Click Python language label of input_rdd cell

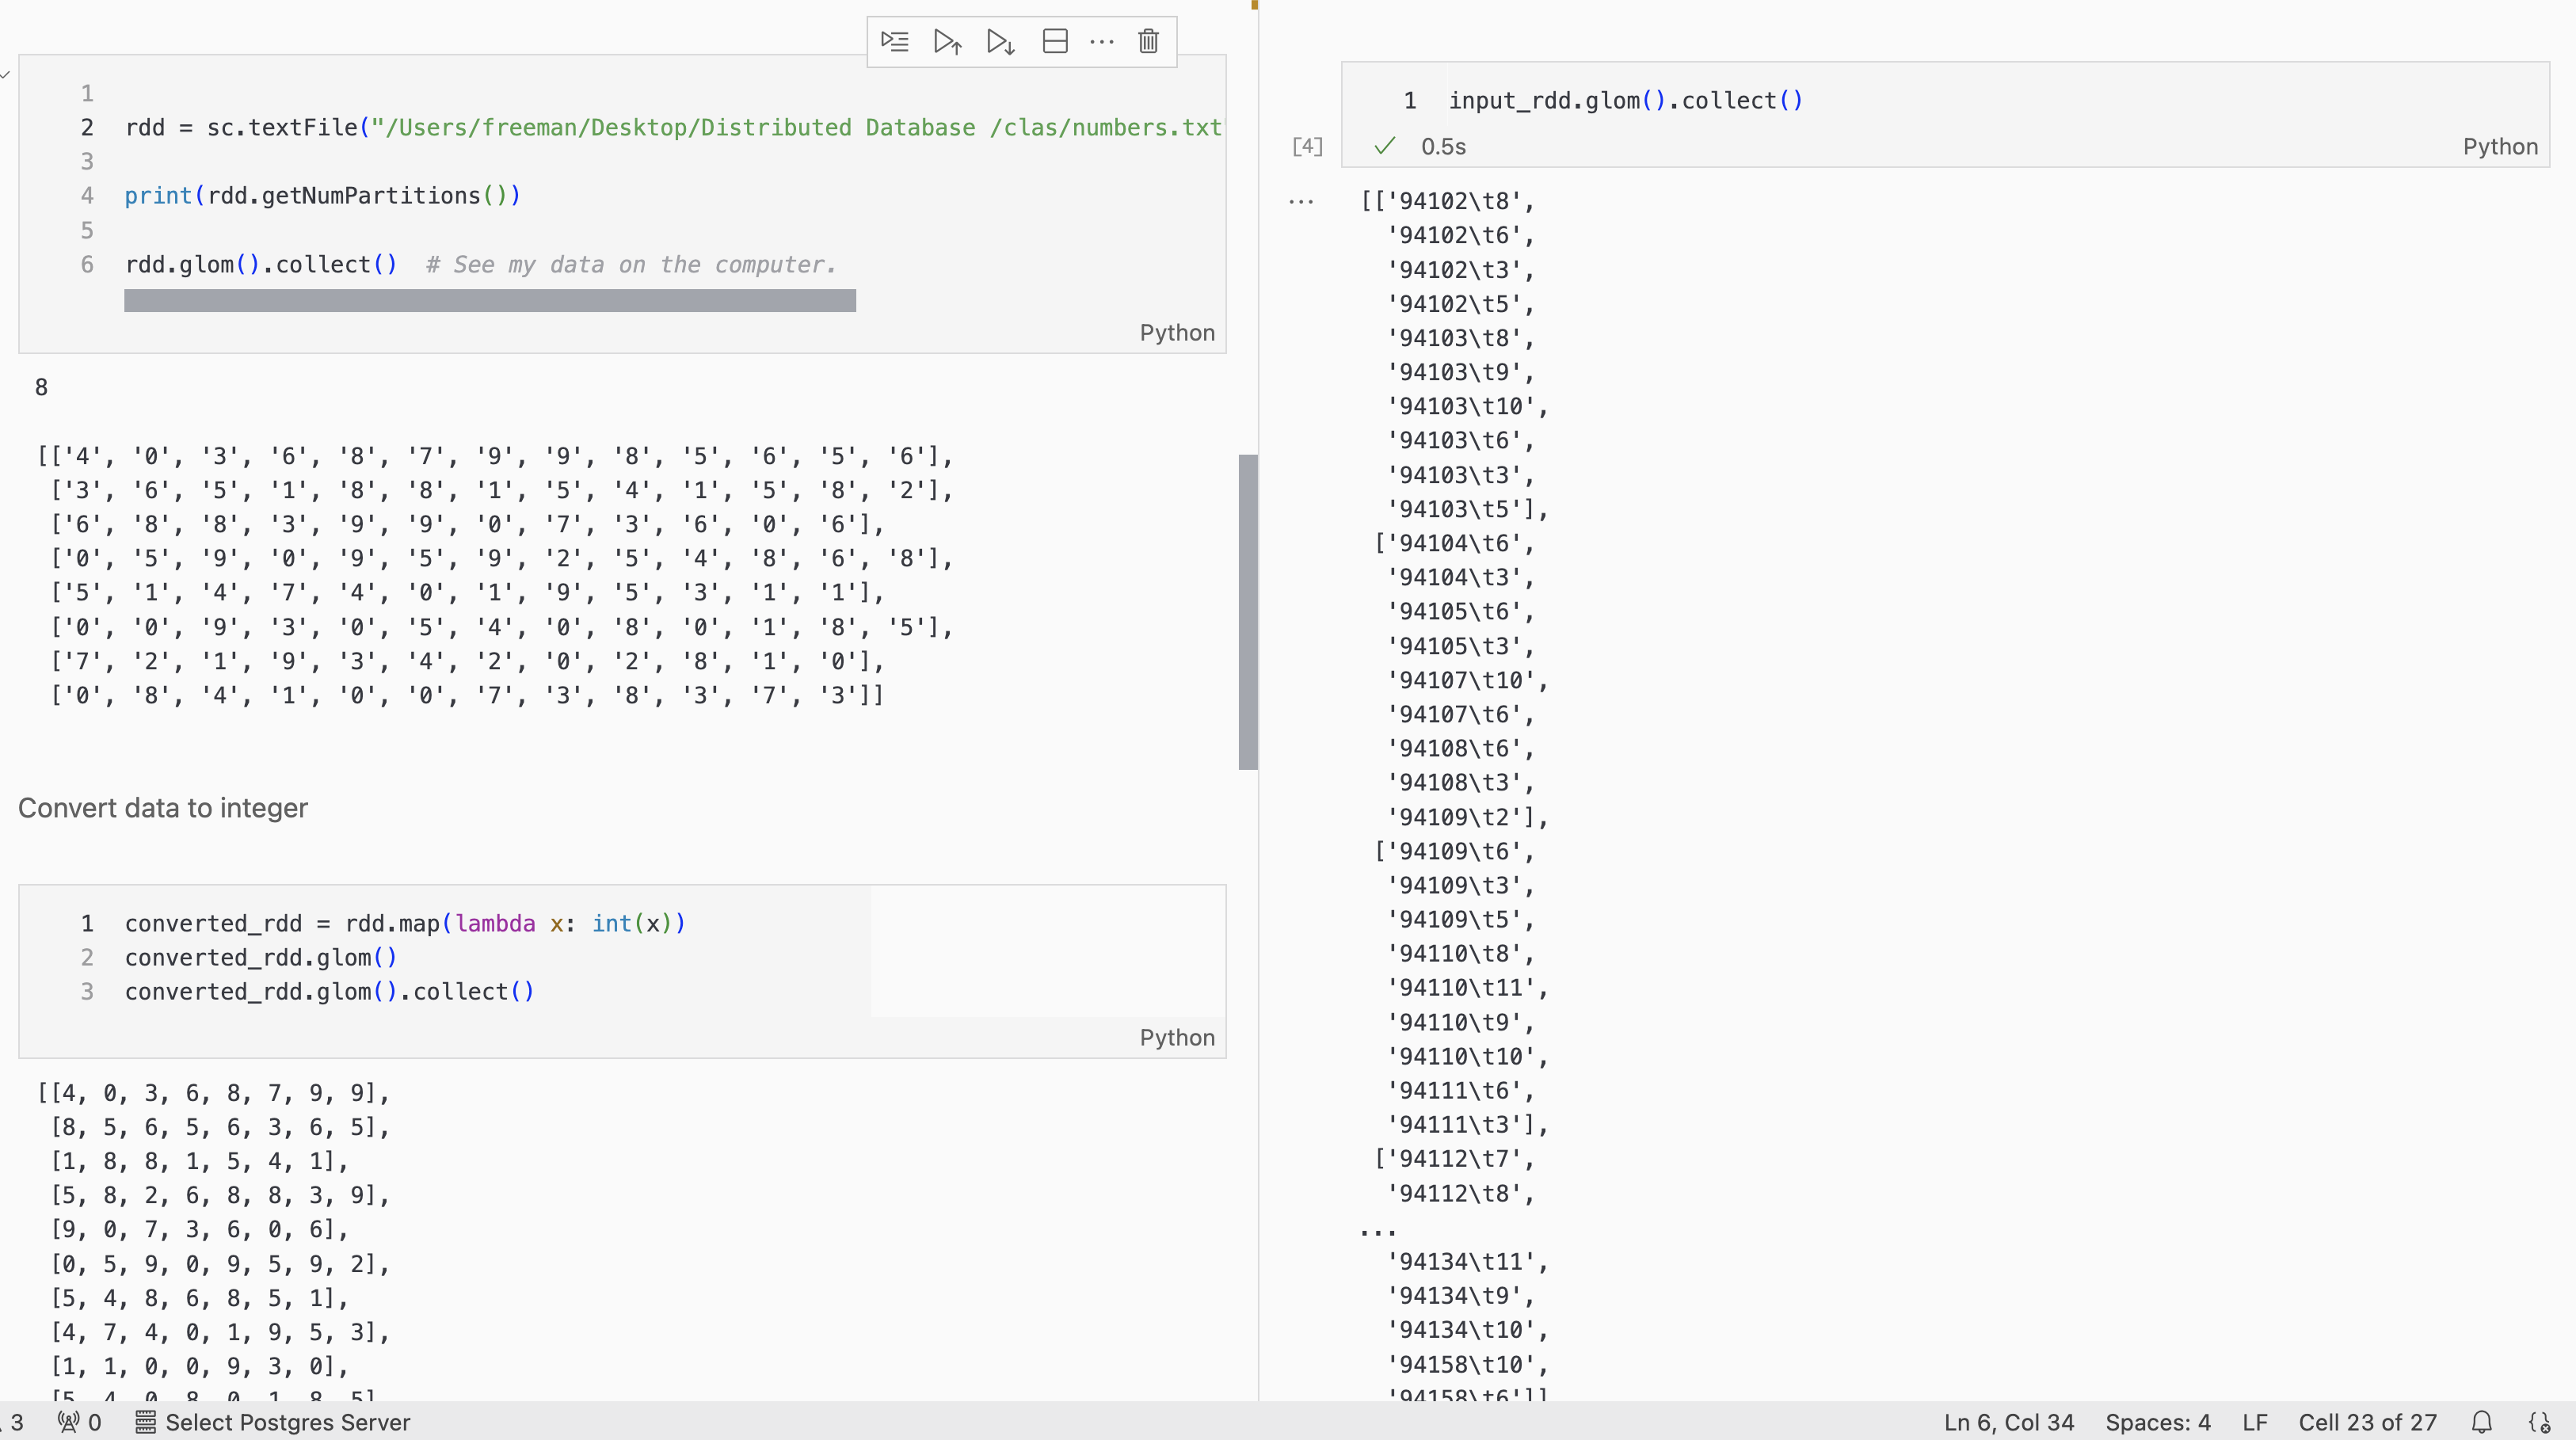2499,147
